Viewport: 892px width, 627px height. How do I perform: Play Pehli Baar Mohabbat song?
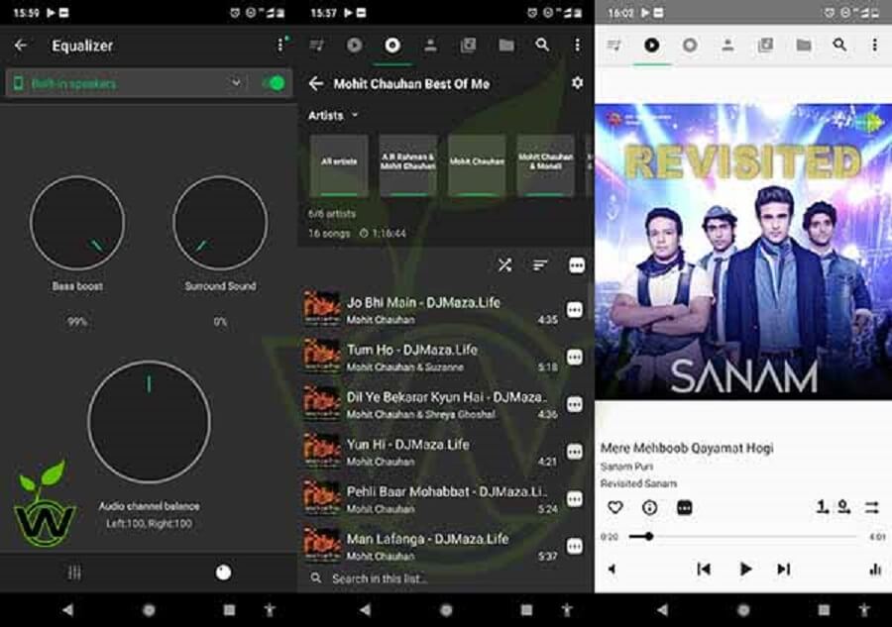coord(431,498)
